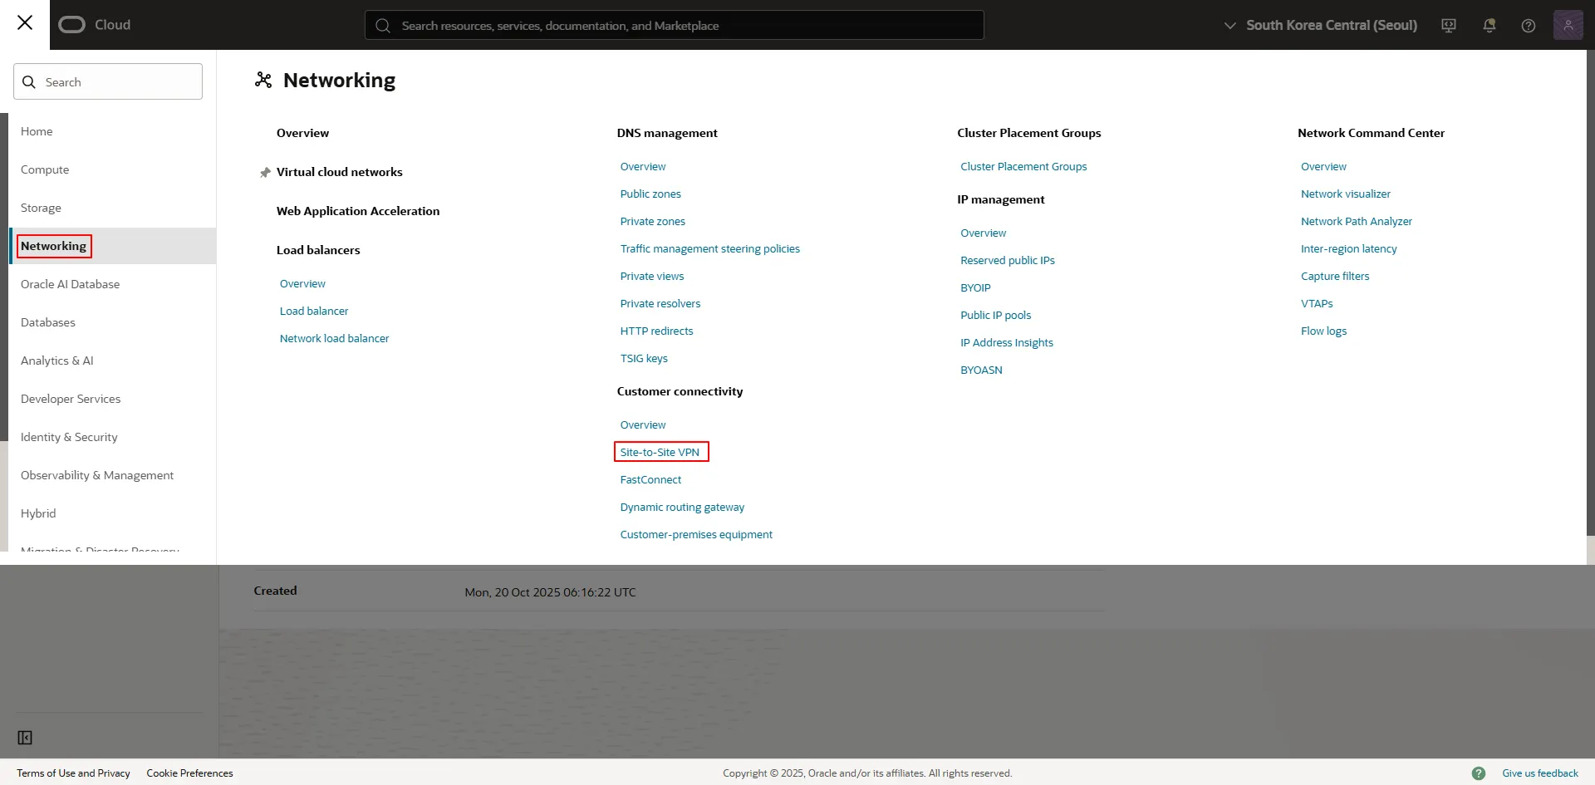Open FastConnect link
The height and width of the screenshot is (785, 1595).
(x=650, y=479)
